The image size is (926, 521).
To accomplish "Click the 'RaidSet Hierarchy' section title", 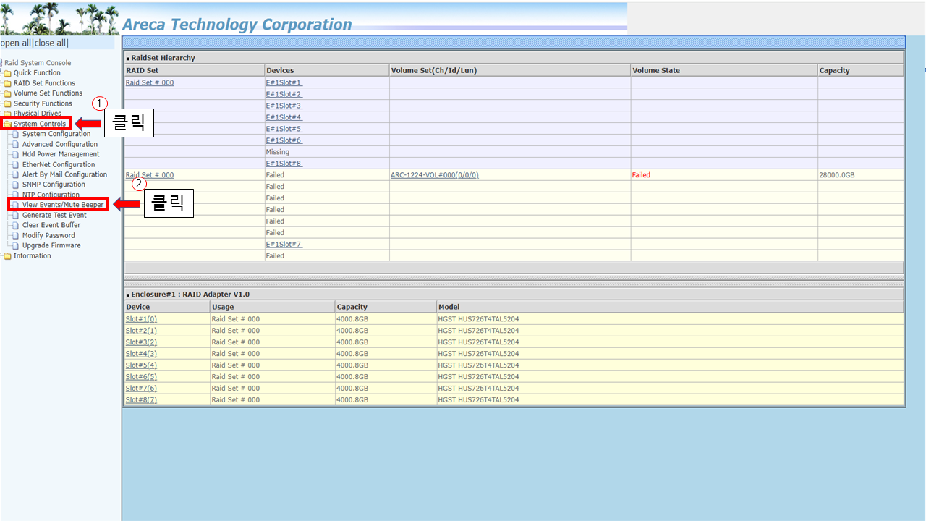I will coord(163,58).
